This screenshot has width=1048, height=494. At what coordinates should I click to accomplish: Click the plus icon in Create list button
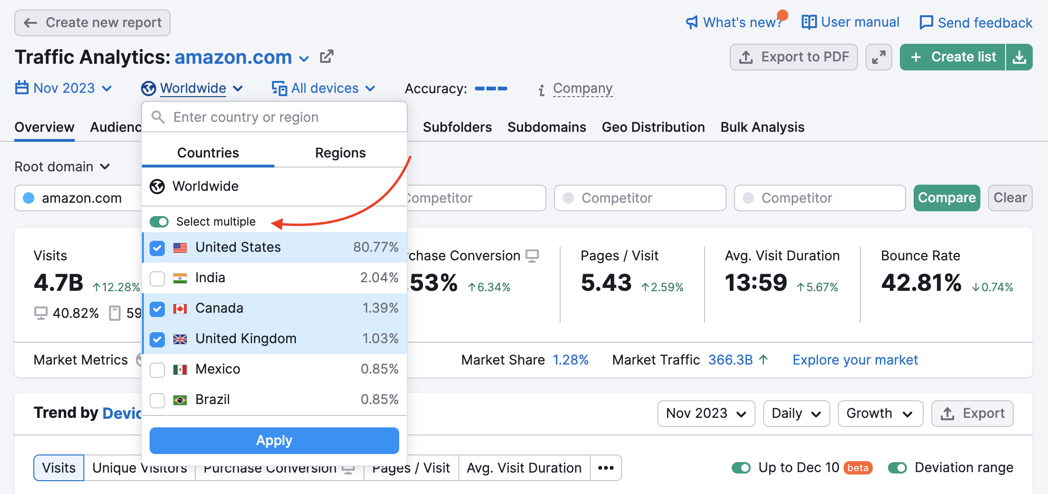pyautogui.click(x=916, y=57)
